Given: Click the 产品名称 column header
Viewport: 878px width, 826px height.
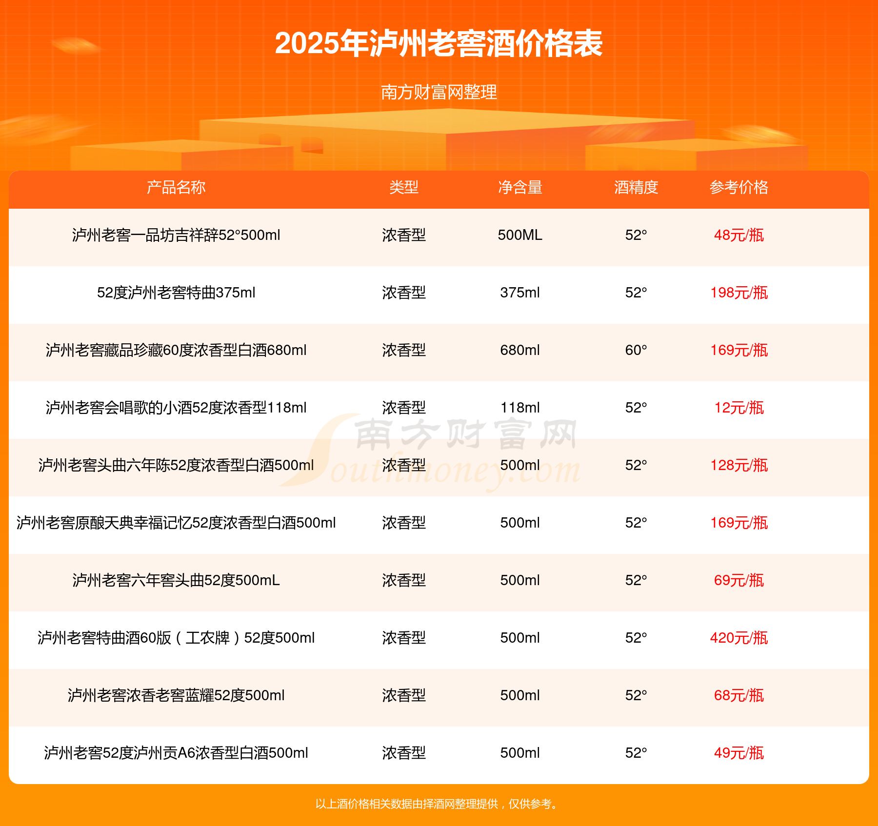Looking at the screenshot, I should (x=176, y=187).
